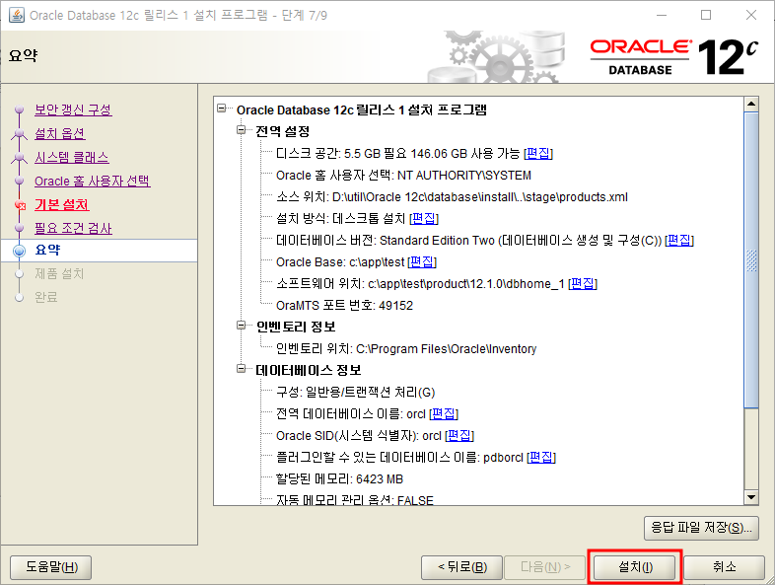Cancel installation with 취소 button
The width and height of the screenshot is (775, 585).
pyautogui.click(x=724, y=567)
